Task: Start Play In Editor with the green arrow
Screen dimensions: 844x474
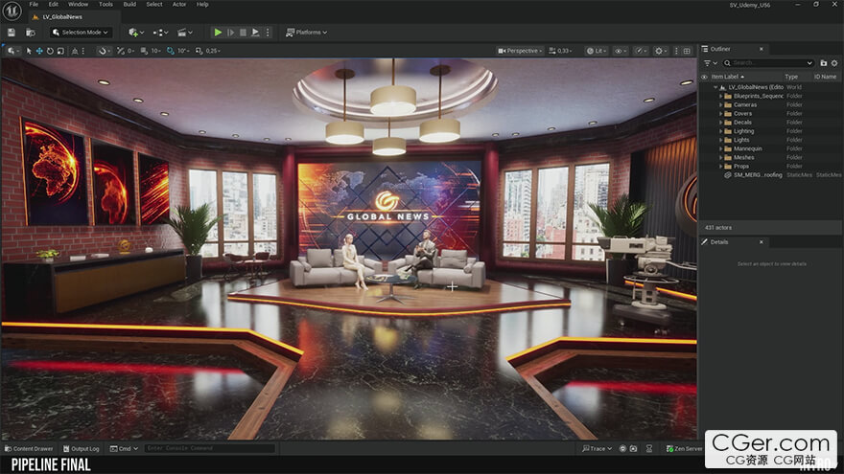Action: point(218,33)
